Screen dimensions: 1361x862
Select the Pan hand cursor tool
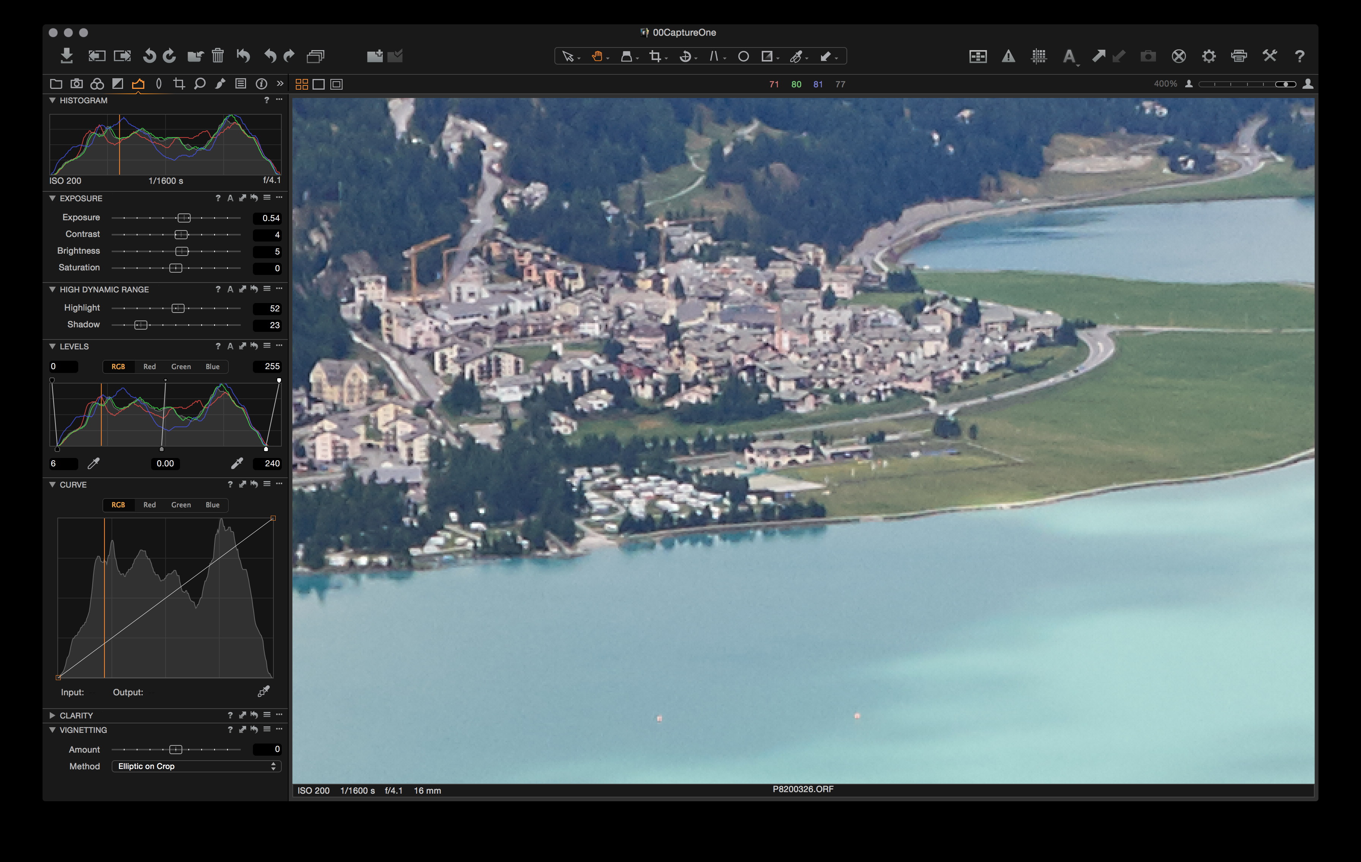597,56
